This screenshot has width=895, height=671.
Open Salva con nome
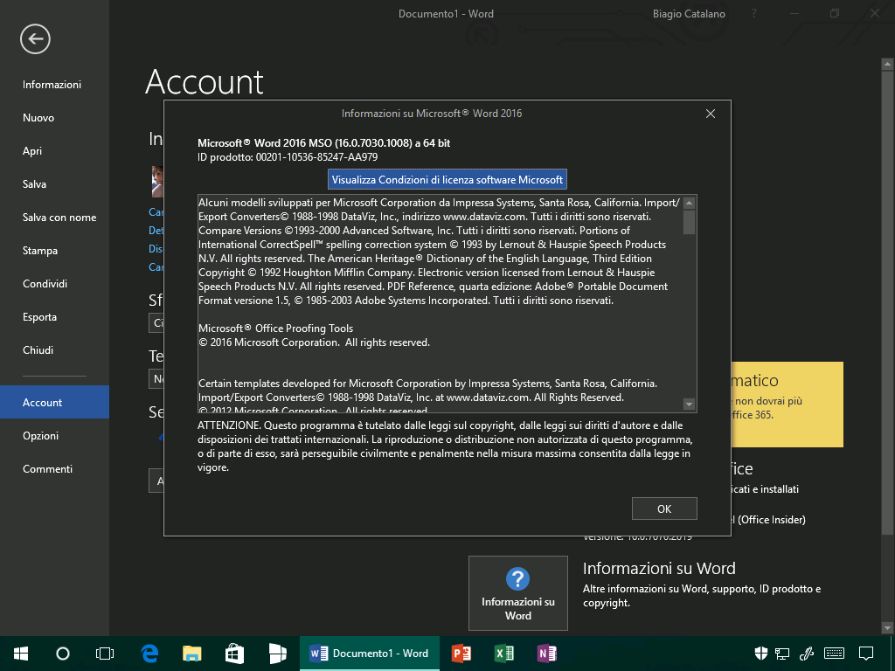[x=59, y=217]
